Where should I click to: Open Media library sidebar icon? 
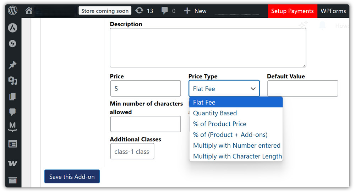pyautogui.click(x=13, y=81)
